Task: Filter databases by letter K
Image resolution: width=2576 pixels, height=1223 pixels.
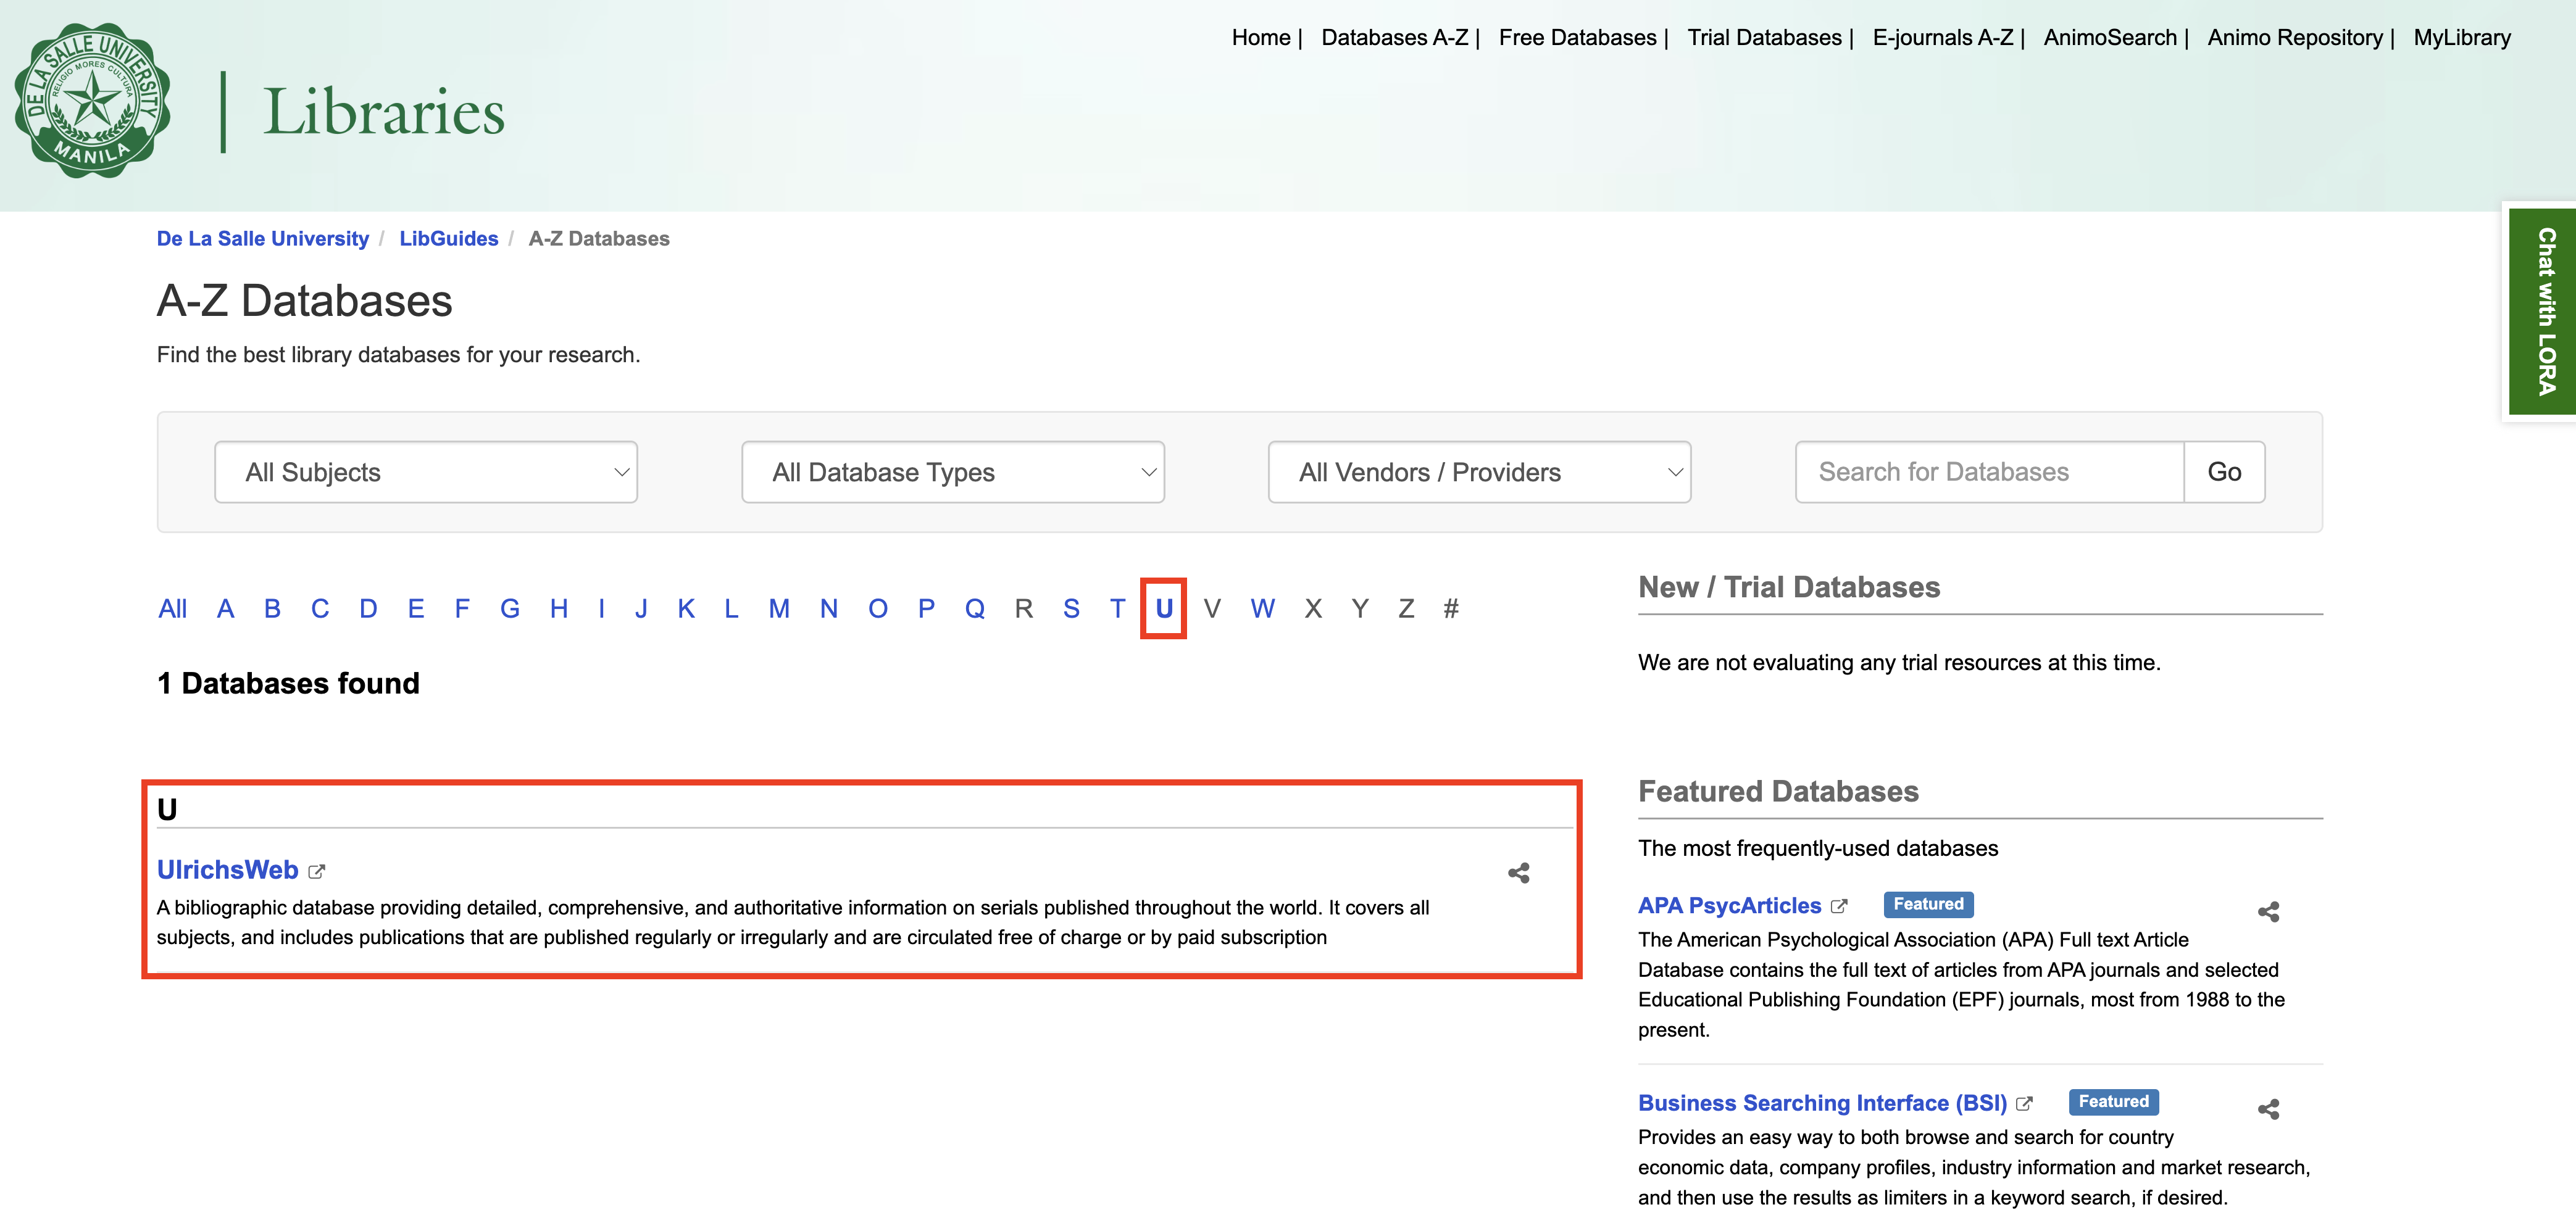Action: 686,608
